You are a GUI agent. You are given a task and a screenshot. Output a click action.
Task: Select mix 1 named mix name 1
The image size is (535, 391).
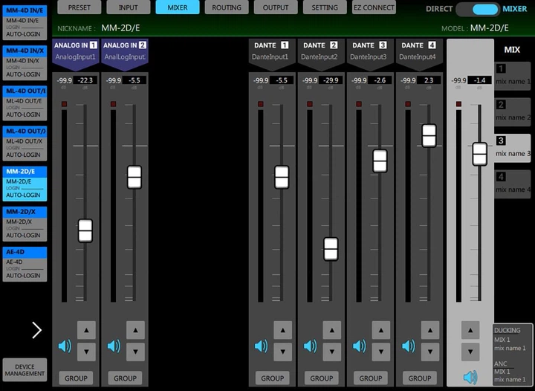coord(512,75)
